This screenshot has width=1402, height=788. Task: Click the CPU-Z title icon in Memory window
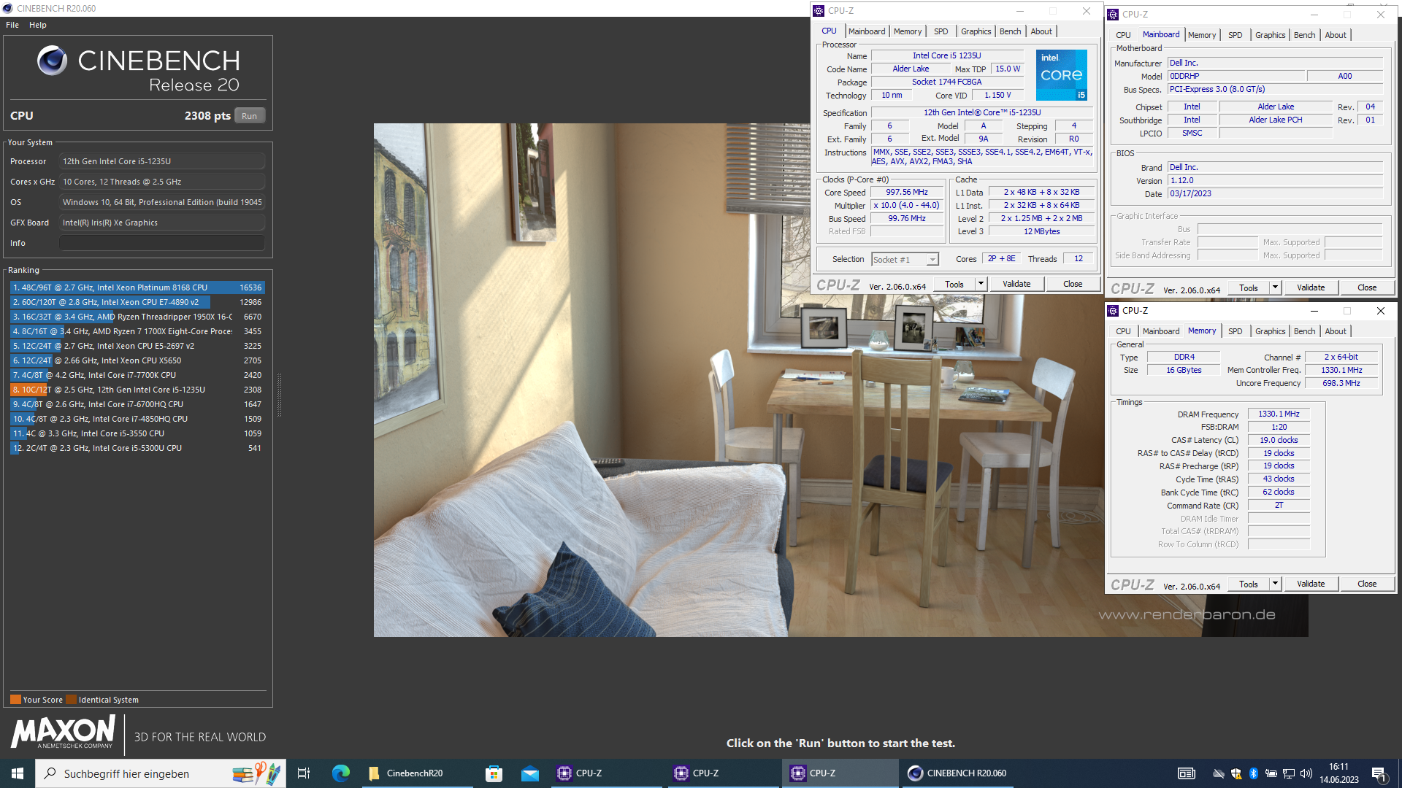click(1114, 311)
